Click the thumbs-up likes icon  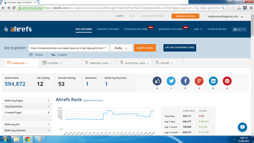pyautogui.click(x=157, y=81)
